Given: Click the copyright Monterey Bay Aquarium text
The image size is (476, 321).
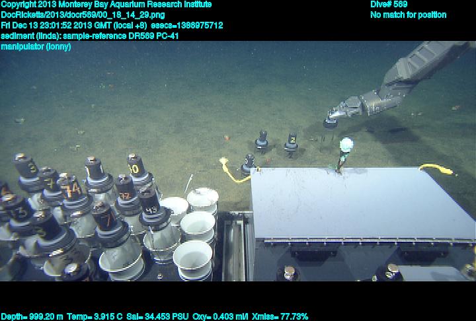Looking at the screenshot, I should coord(106,4).
